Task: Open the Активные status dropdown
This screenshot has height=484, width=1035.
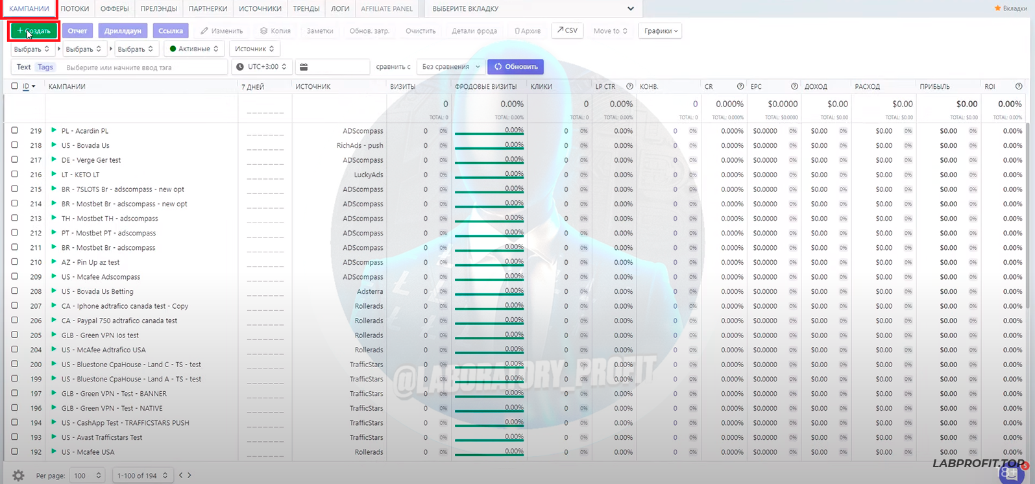Action: click(194, 49)
